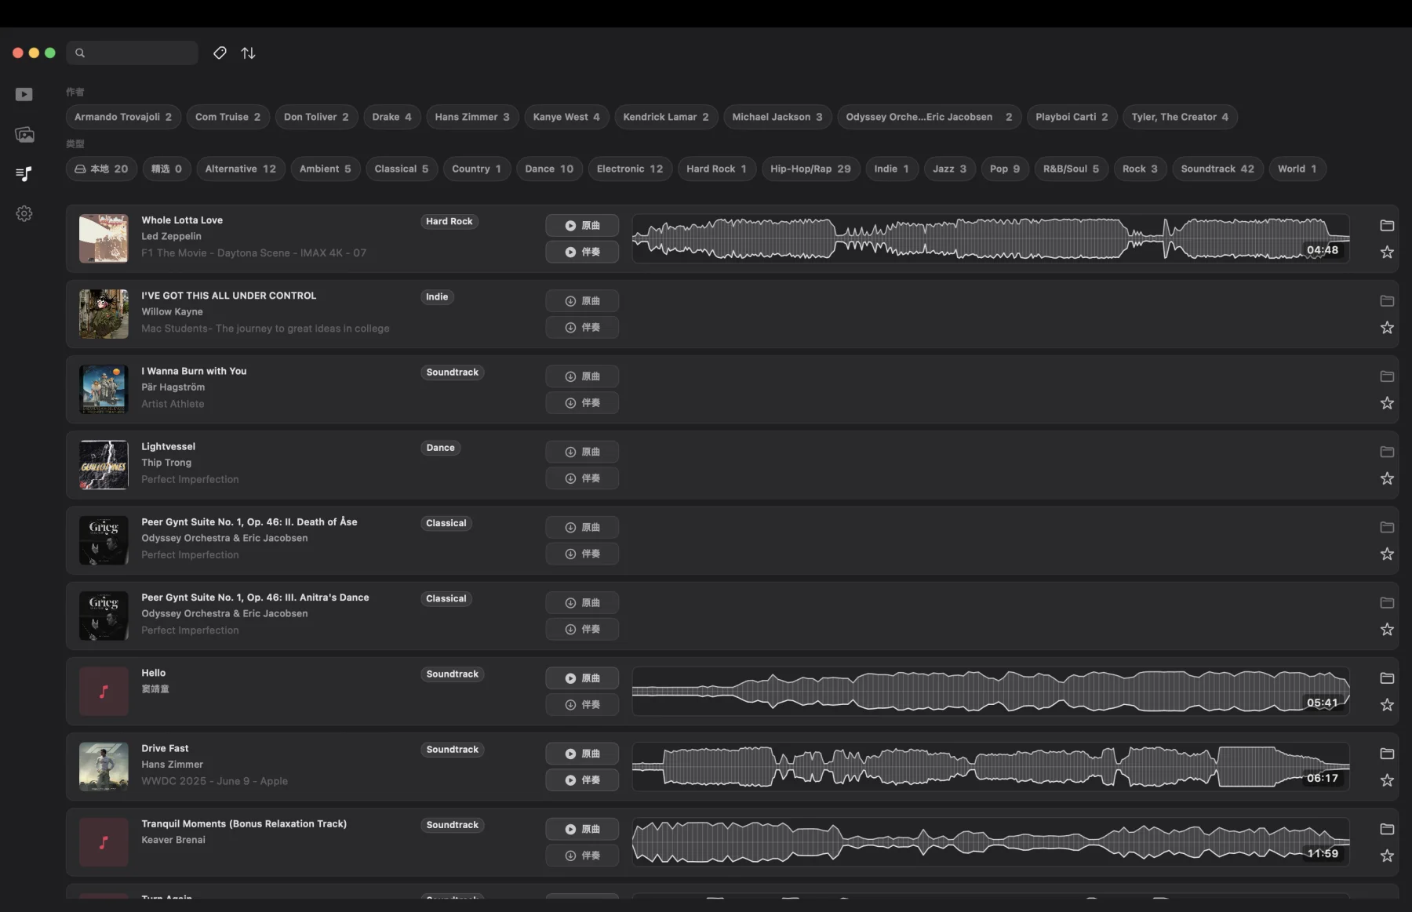Download original for Lightvessel

(x=582, y=452)
